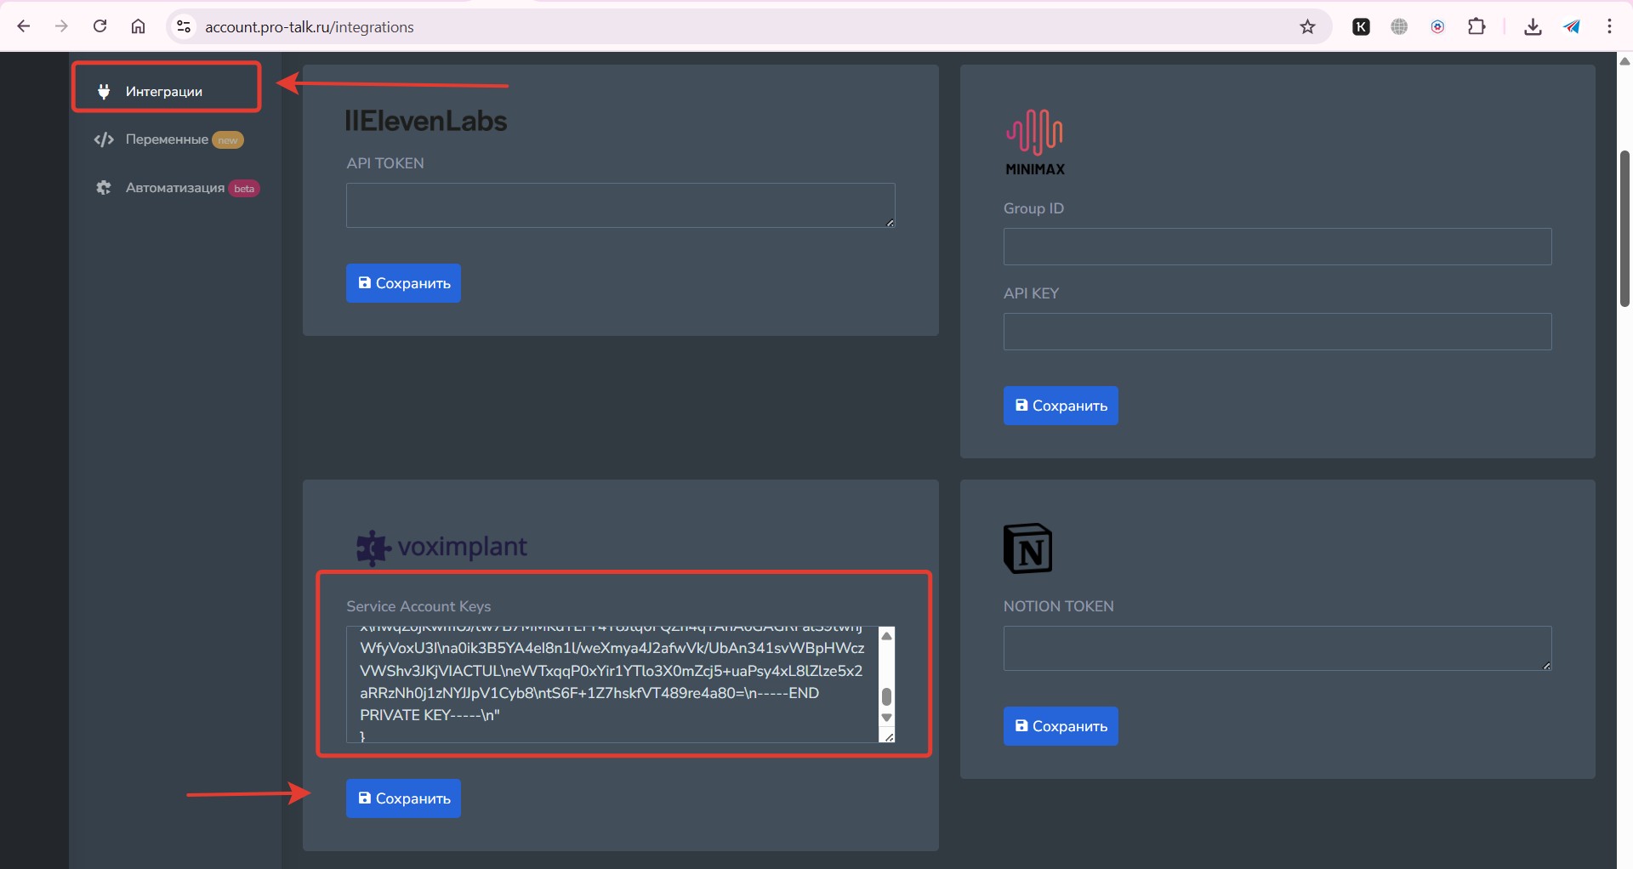The image size is (1633, 869).
Task: Click the Telegram paper plane extension icon
Action: coord(1571,26)
